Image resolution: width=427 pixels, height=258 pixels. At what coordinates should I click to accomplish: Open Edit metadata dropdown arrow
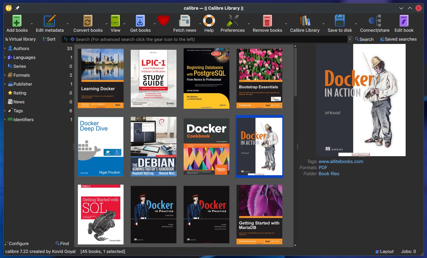click(x=68, y=24)
